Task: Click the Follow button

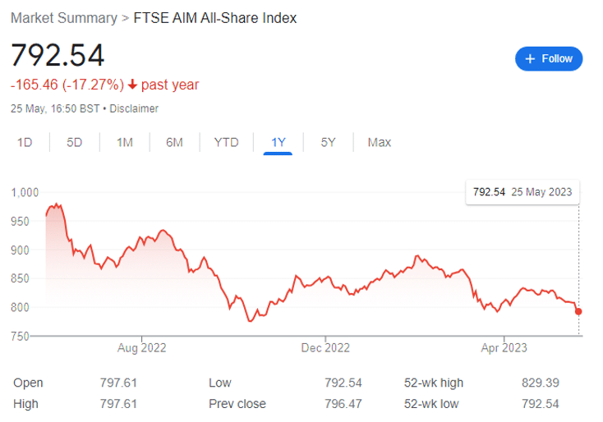Action: pos(549,59)
